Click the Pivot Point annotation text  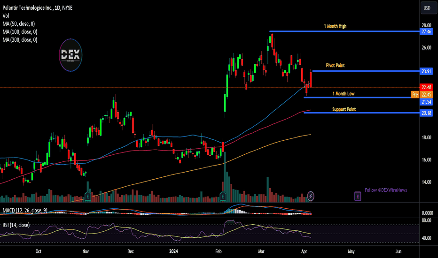tap(335, 66)
